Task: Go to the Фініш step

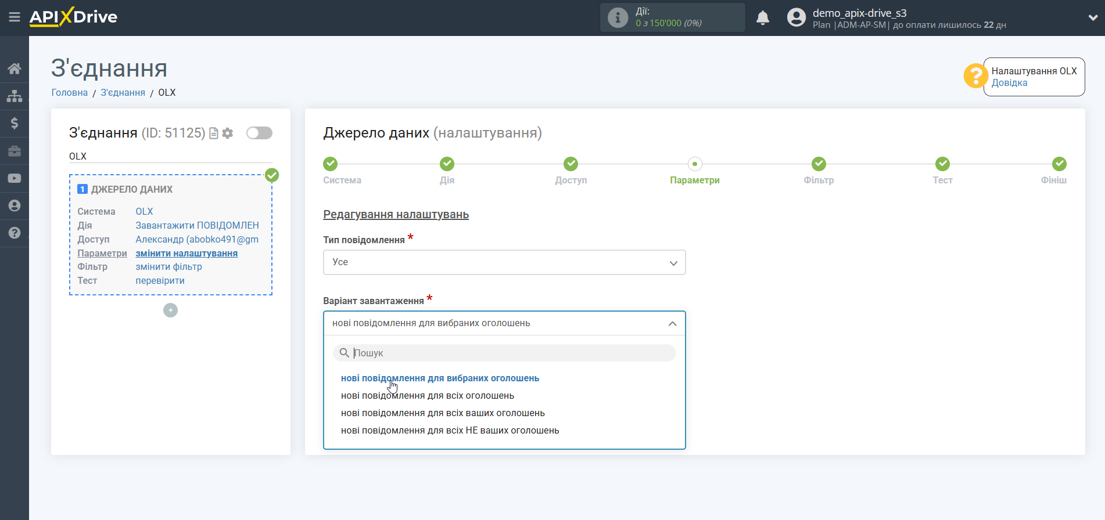Action: click(1059, 164)
